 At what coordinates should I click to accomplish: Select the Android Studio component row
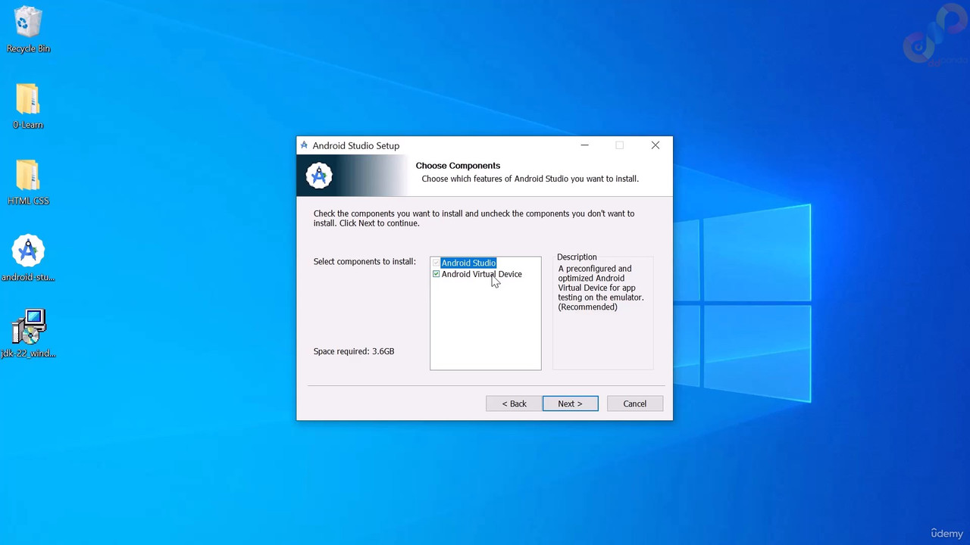(468, 263)
